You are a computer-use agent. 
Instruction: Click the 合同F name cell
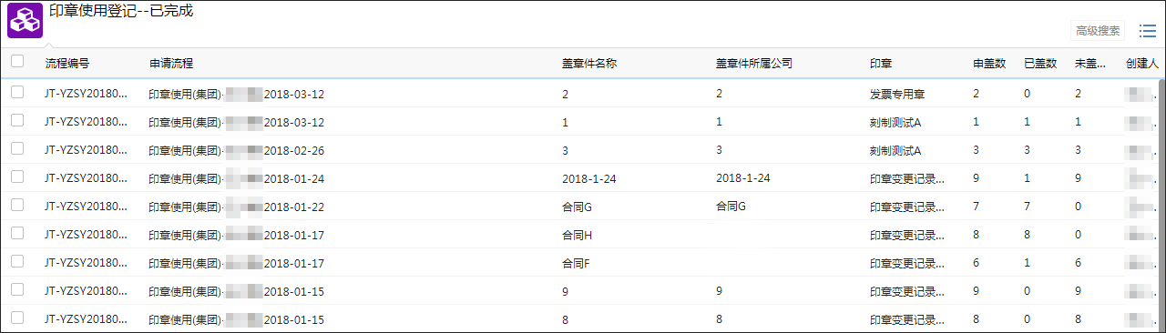point(578,264)
